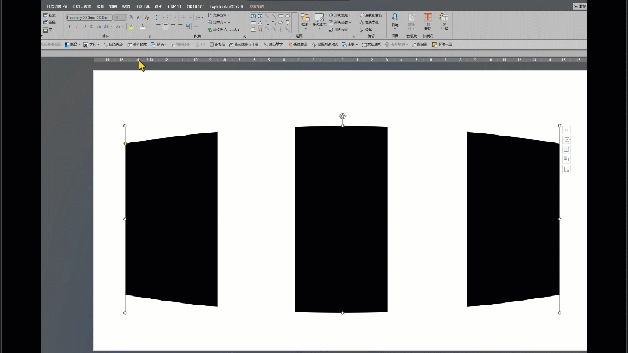The width and height of the screenshot is (628, 353).
Task: Open the View tab
Action: pos(126,6)
